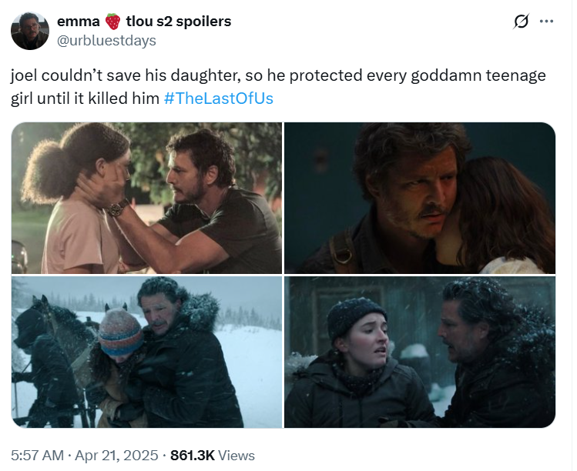The image size is (577, 471).
Task: Click the Apr 21, 2025 date
Action: tap(115, 456)
